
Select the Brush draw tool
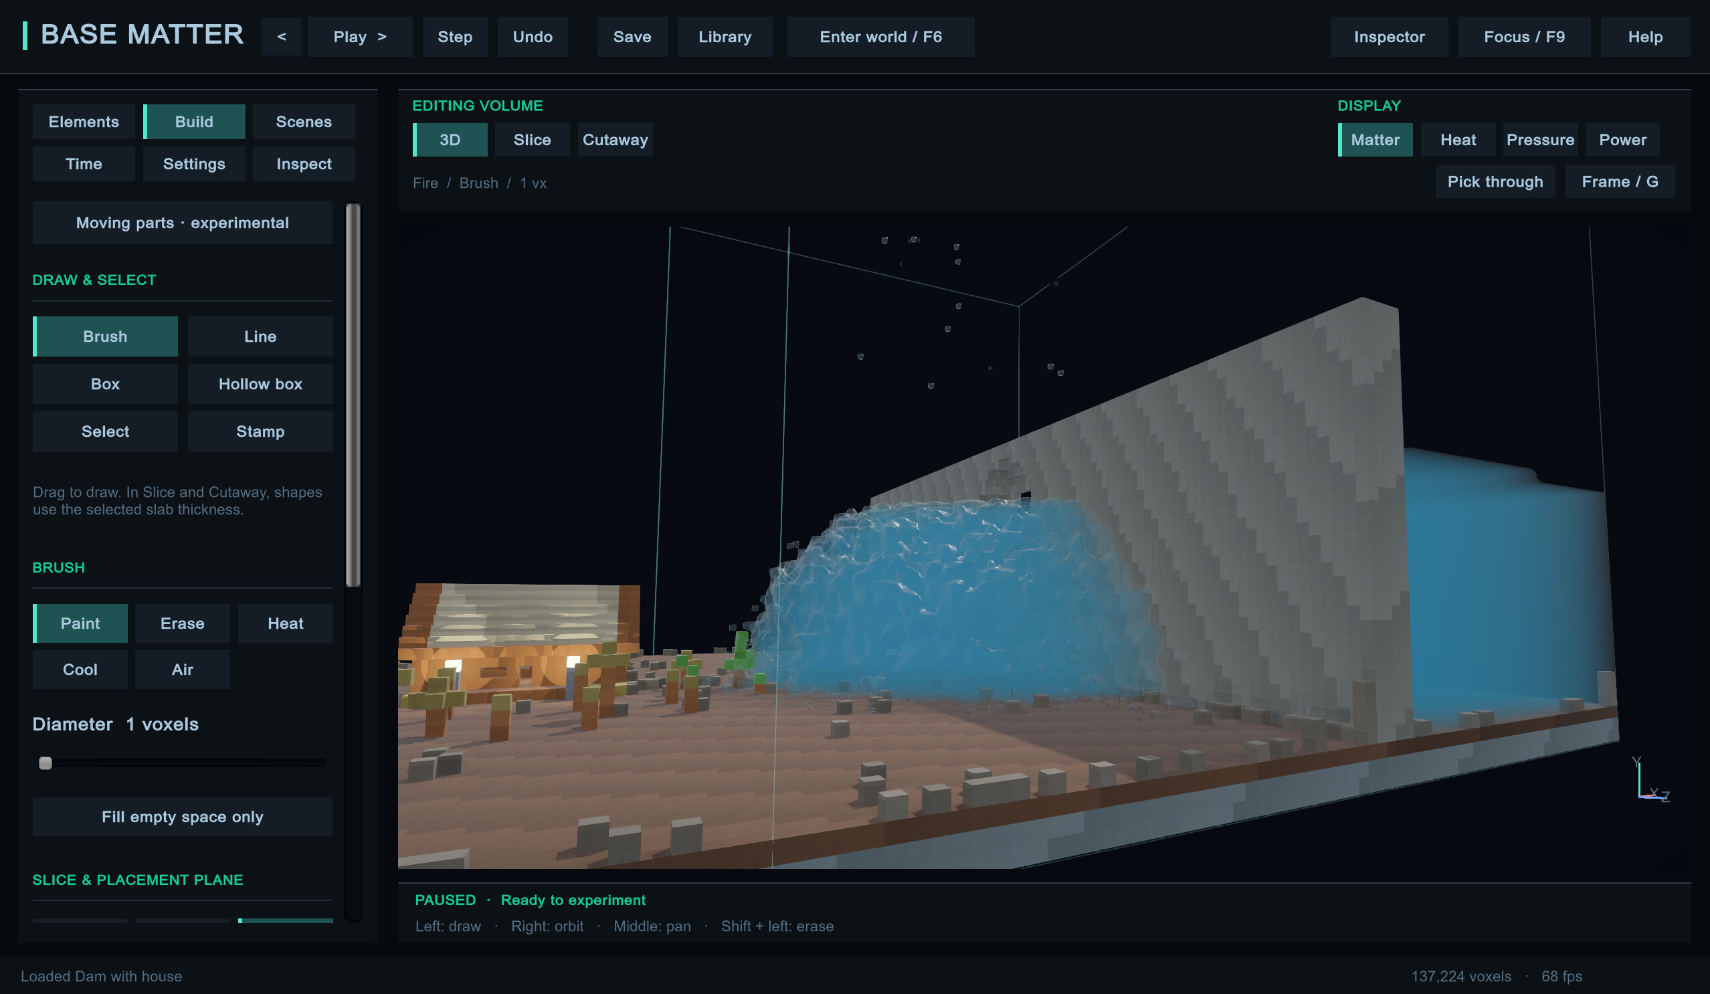pos(105,336)
